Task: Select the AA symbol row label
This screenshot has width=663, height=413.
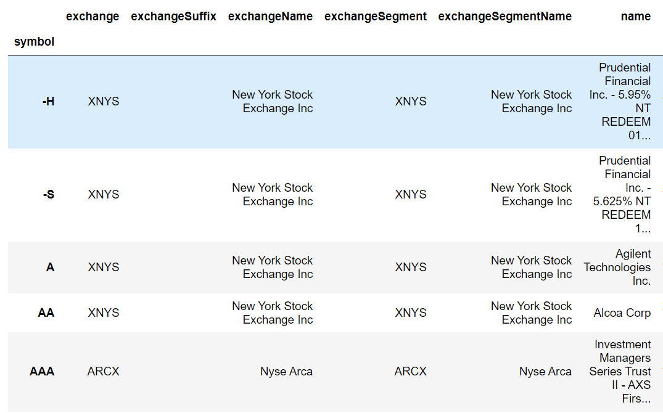Action: (x=46, y=313)
